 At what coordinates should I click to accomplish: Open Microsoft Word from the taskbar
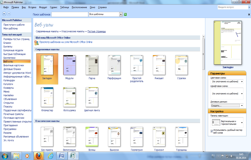pyautogui.click(x=62, y=156)
